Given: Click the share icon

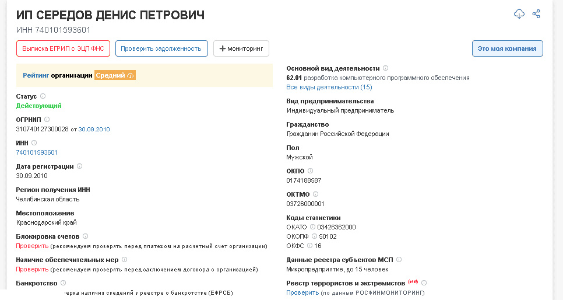Looking at the screenshot, I should pos(537,14).
